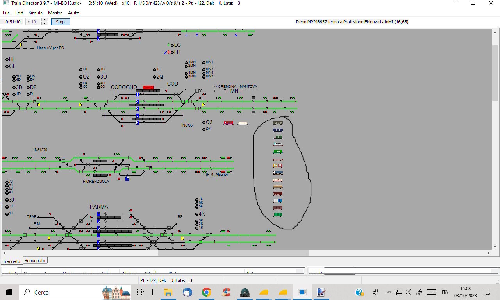The width and height of the screenshot is (500, 300).
Task: Click Fiorenzuola 1E track marker
Action: (x=127, y=179)
